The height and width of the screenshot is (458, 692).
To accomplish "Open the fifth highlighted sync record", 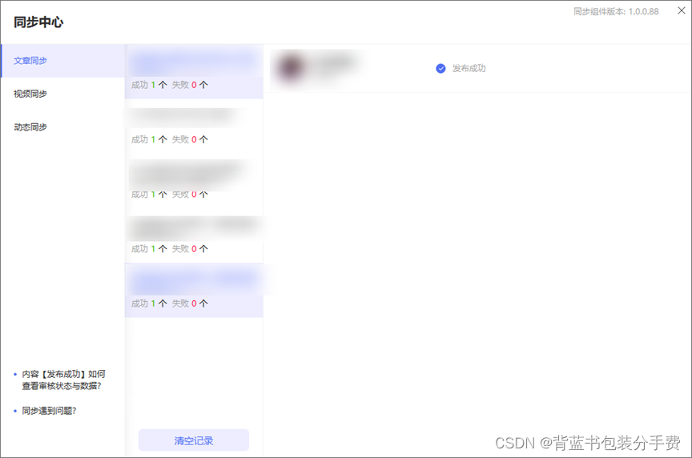I will coord(194,291).
